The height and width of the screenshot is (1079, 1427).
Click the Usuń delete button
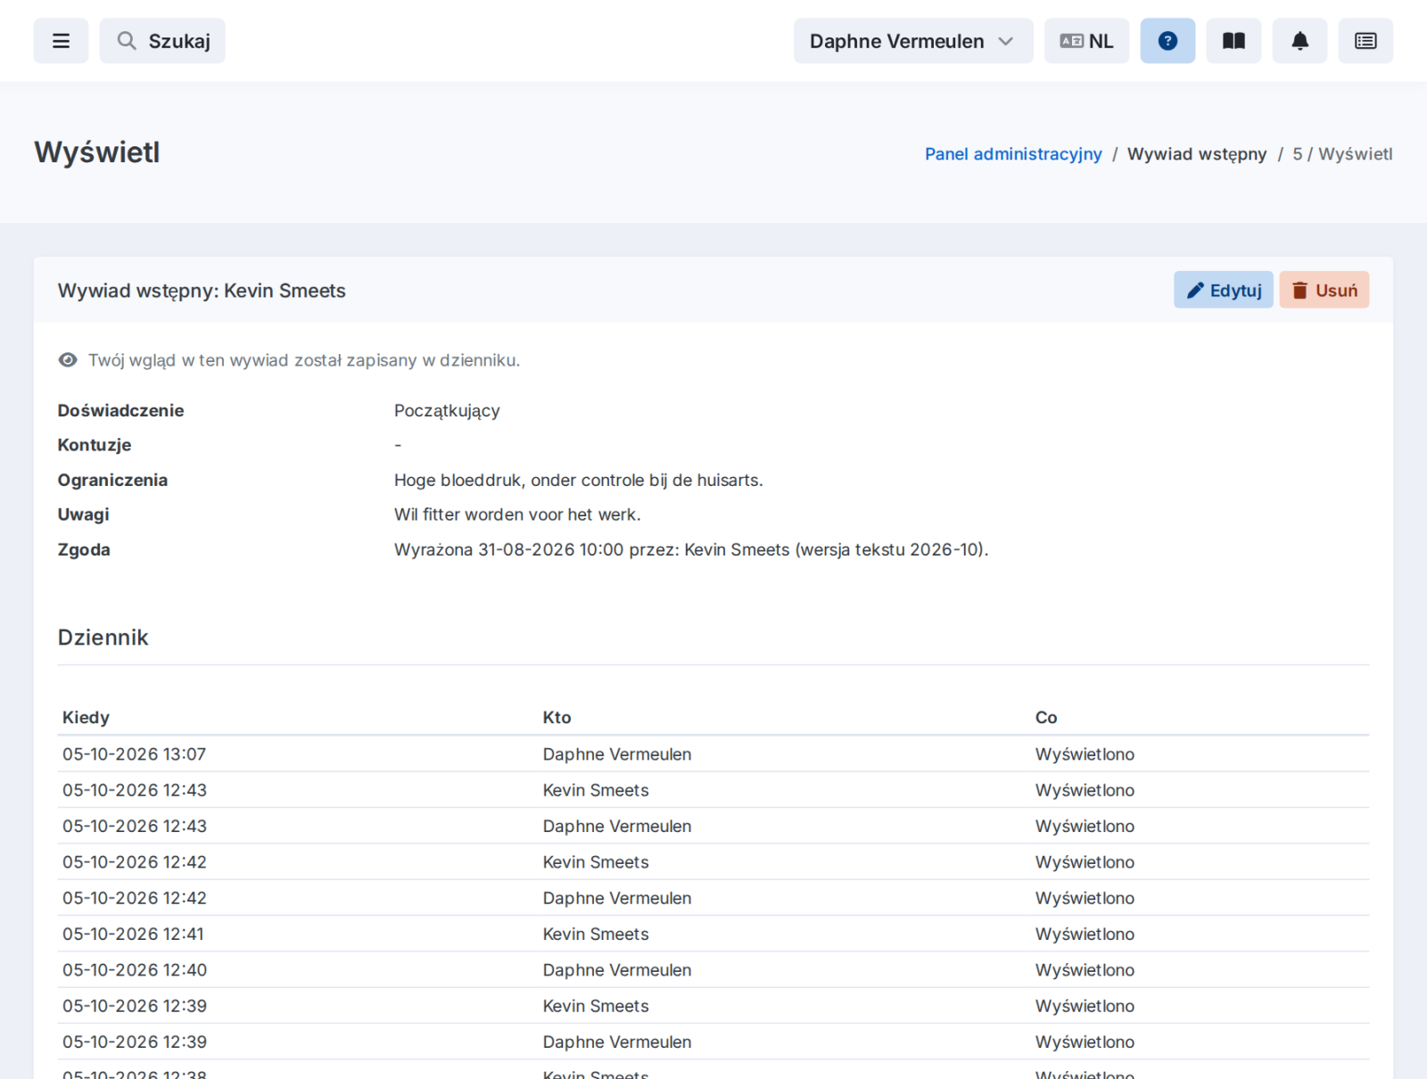coord(1324,290)
